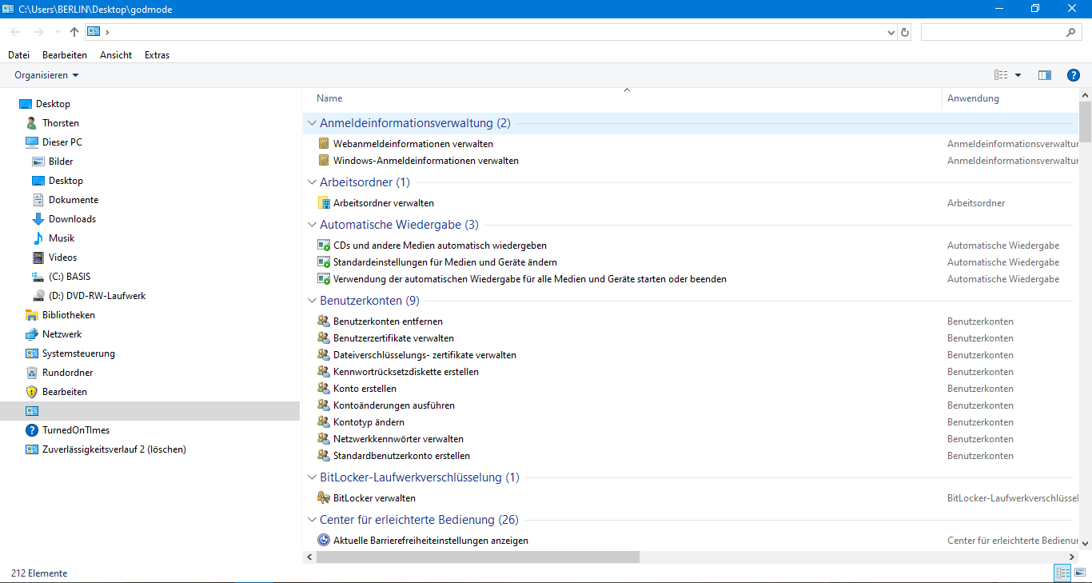
Task: Sort by the Name column header
Action: click(x=329, y=98)
